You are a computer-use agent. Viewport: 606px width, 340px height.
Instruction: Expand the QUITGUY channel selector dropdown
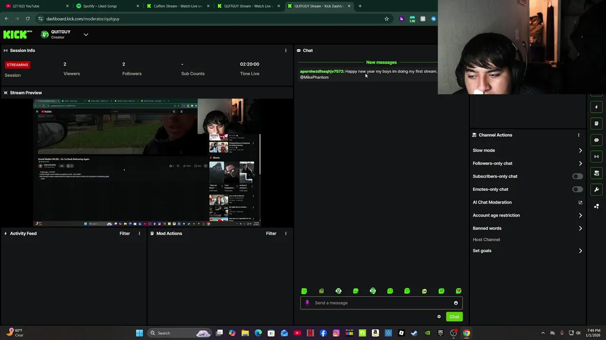click(x=86, y=34)
